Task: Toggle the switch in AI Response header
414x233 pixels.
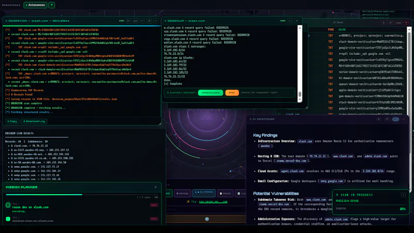Action: [395, 119]
